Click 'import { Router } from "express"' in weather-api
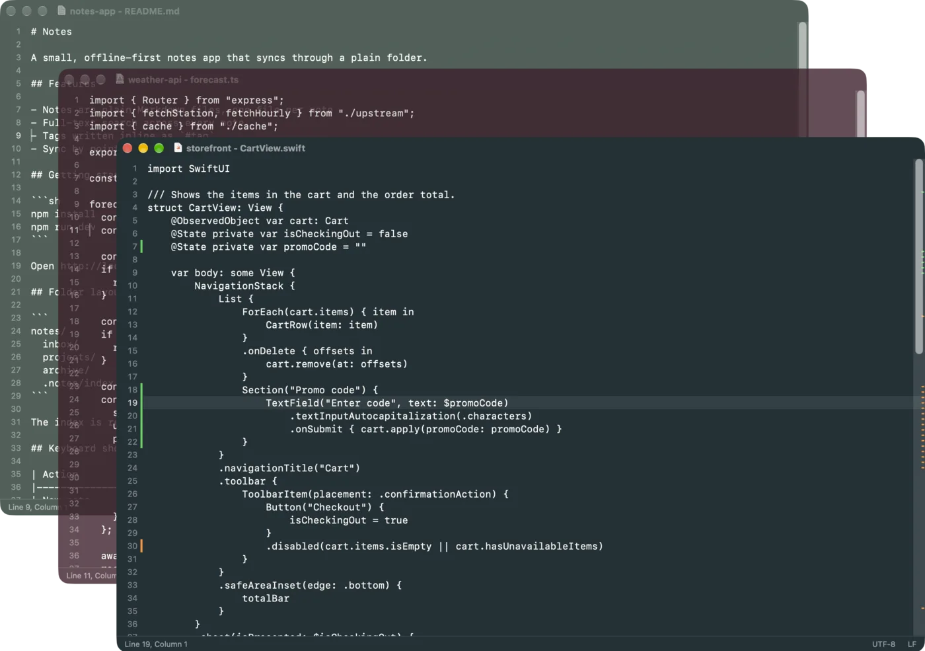 tap(186, 100)
